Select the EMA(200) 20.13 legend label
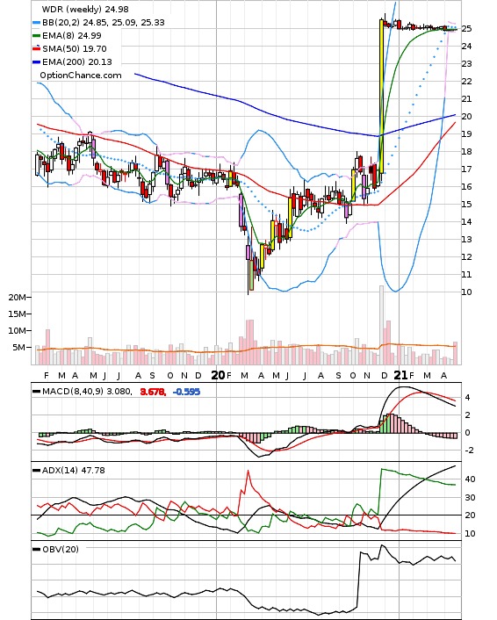The height and width of the screenshot is (620, 497). (77, 62)
